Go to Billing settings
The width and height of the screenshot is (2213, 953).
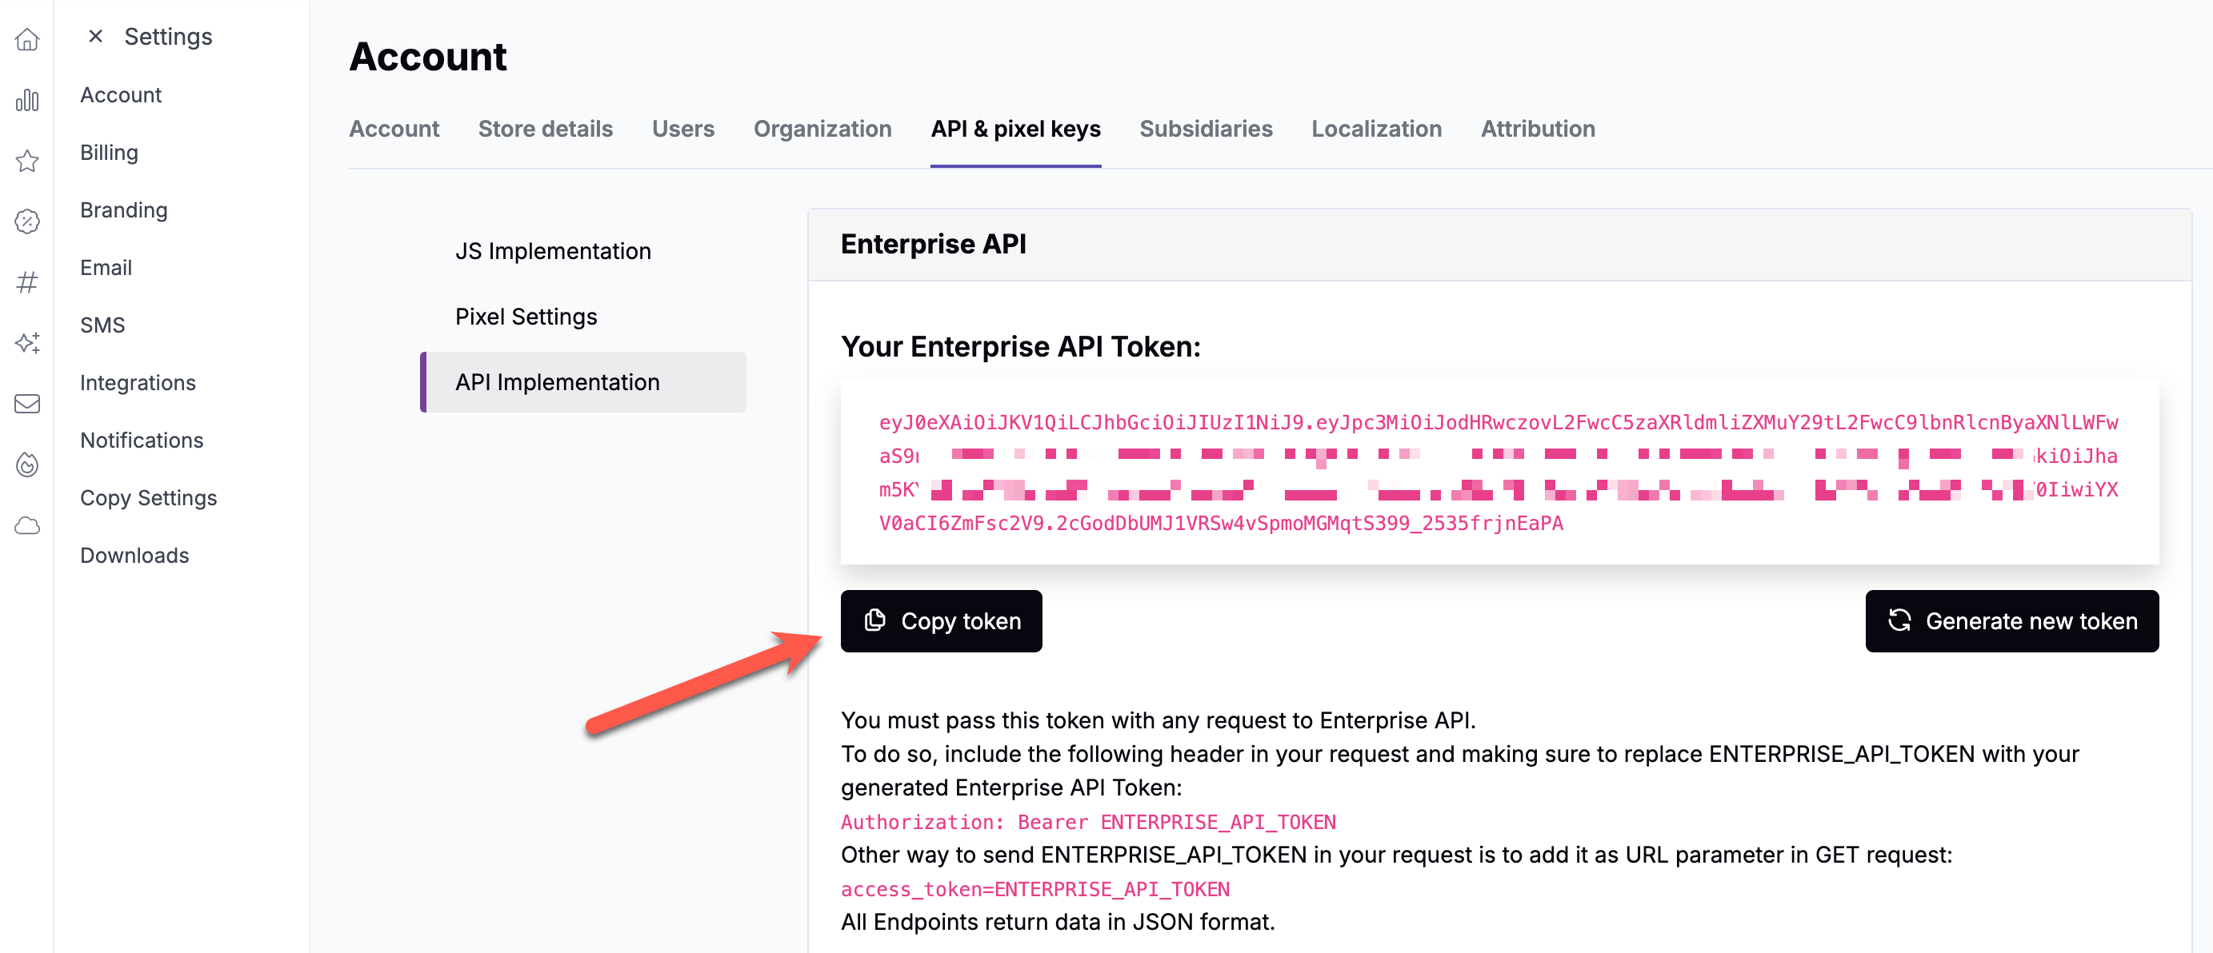tap(109, 153)
